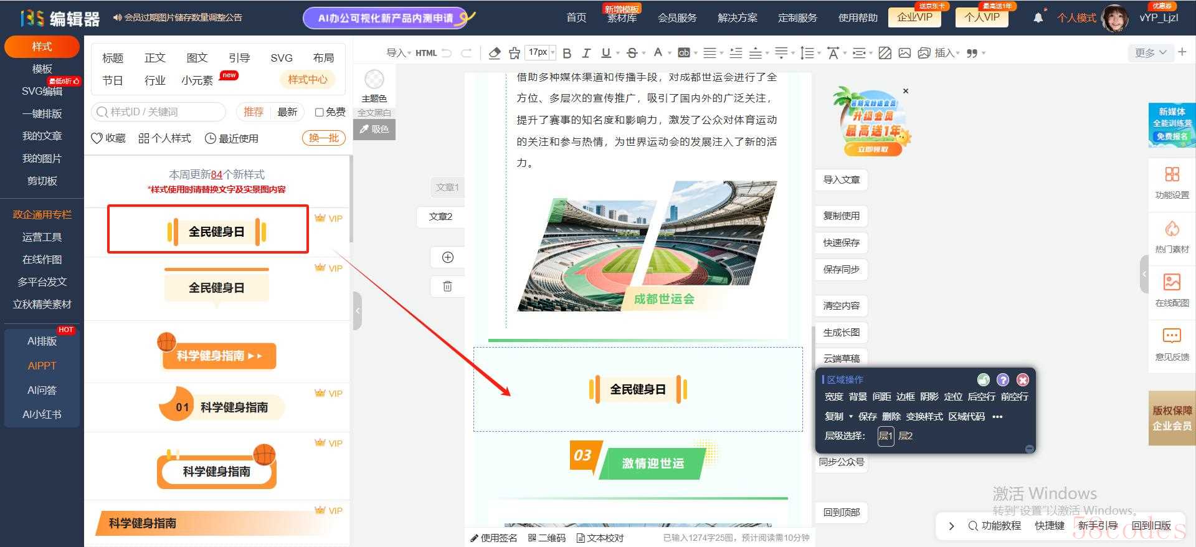Open 功能设置 in right sidebar
Screen dimensions: 1196x547
pos(1172,182)
